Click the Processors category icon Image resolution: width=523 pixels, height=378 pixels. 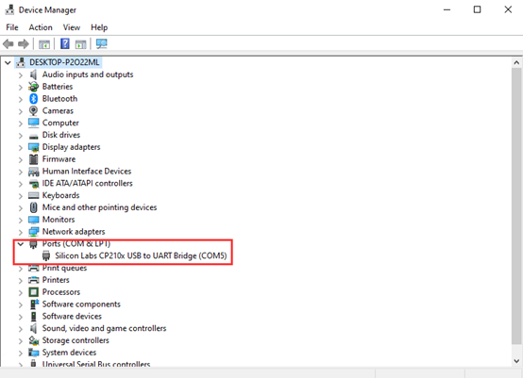point(33,292)
